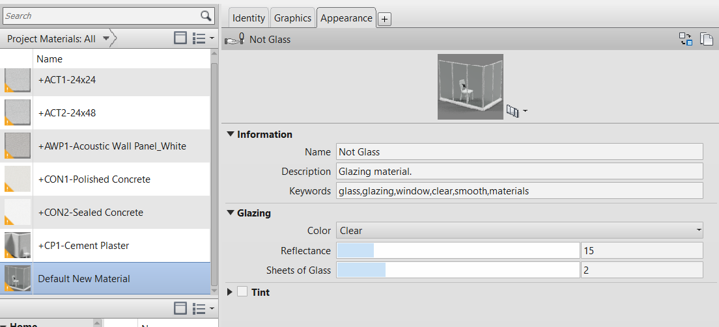719x327 pixels.
Task: Select +ACT1-24x24 material name
Action: tap(67, 80)
